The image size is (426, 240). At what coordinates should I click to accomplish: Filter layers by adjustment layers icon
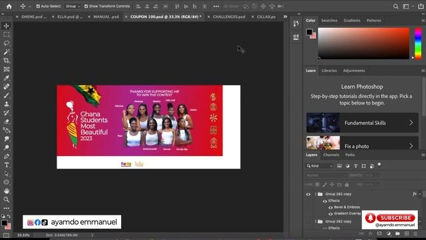click(347, 166)
